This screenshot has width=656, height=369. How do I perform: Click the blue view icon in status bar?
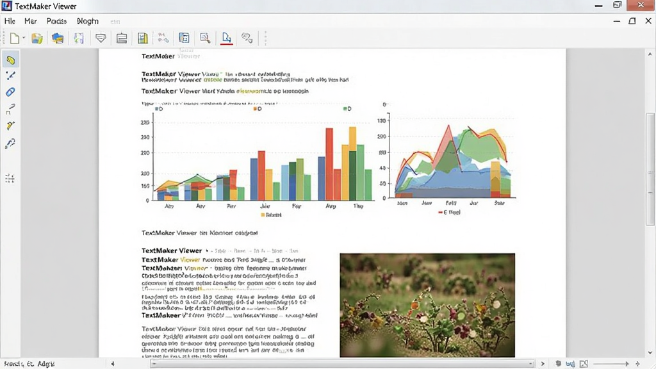coord(570,364)
